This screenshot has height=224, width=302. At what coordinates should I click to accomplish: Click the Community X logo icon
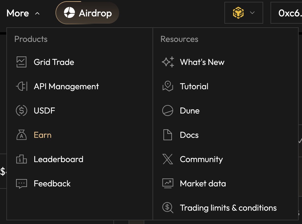168,159
